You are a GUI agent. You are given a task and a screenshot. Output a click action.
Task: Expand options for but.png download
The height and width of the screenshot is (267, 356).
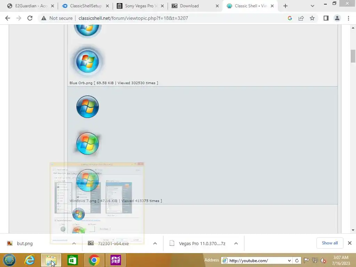(x=74, y=243)
